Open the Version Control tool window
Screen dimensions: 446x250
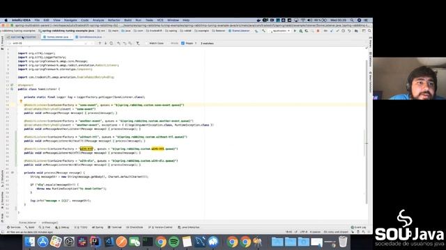160,227
